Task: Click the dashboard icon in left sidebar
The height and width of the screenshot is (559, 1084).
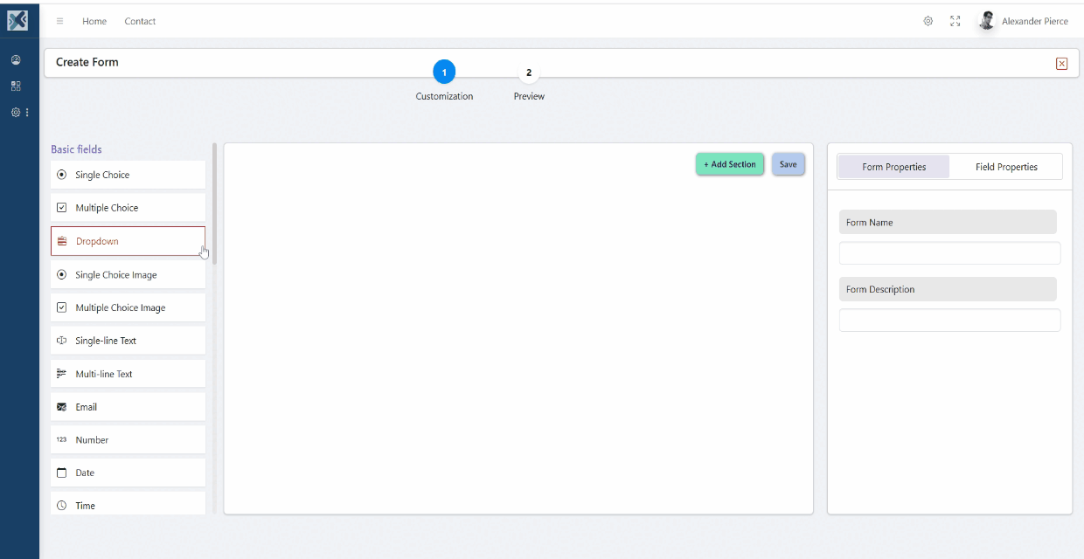Action: click(x=16, y=60)
